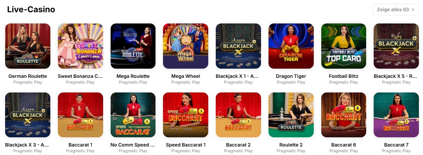Click the 'Roulette 2' title text
This screenshot has height=155, width=423.
tap(291, 145)
